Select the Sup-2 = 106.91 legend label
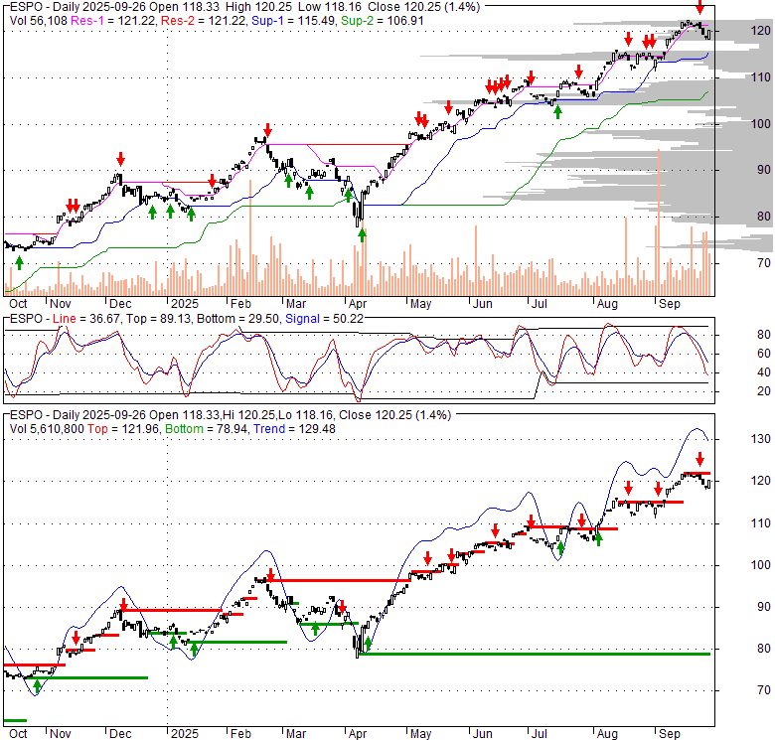The width and height of the screenshot is (775, 740). click(x=383, y=21)
